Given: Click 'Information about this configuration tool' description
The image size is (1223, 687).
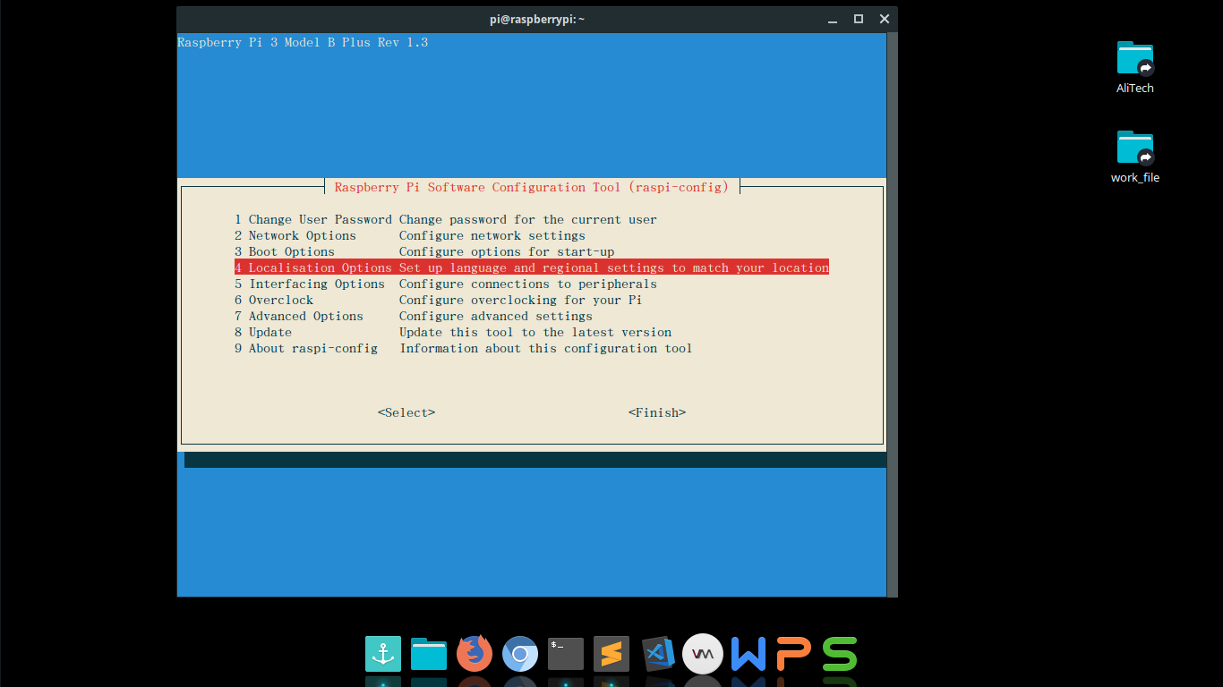Looking at the screenshot, I should point(546,348).
